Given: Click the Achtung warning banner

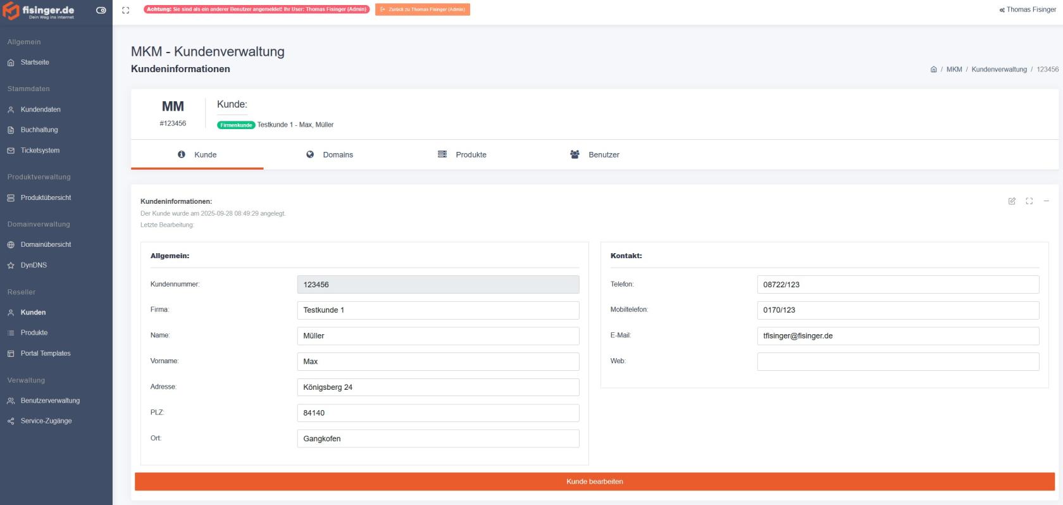Looking at the screenshot, I should 256,9.
